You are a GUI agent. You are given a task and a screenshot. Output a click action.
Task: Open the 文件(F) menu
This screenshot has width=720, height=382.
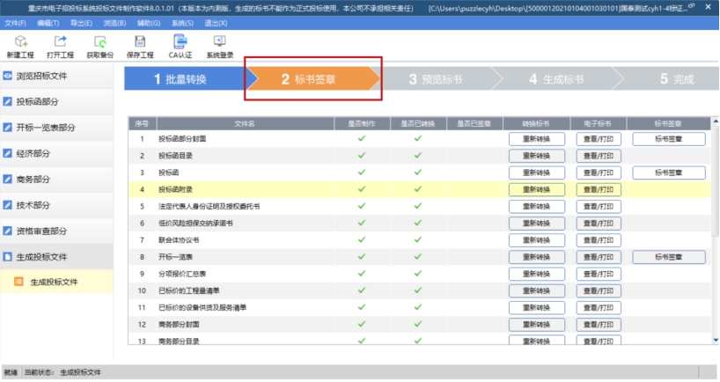pos(15,22)
